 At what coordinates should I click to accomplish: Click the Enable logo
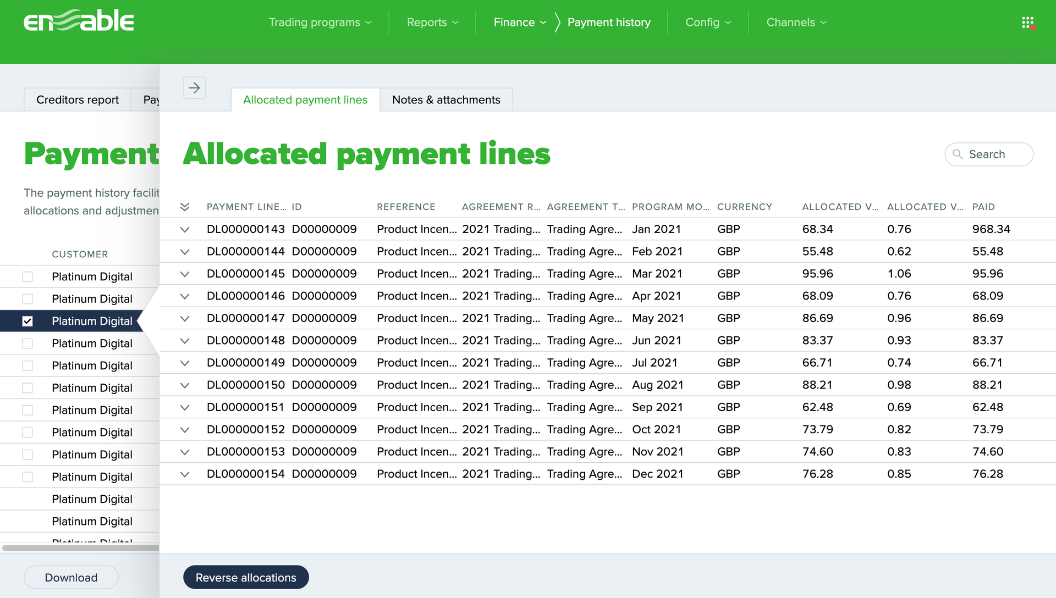click(79, 21)
